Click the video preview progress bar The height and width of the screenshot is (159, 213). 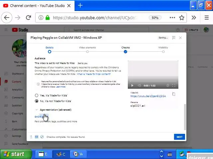click(x=153, y=81)
